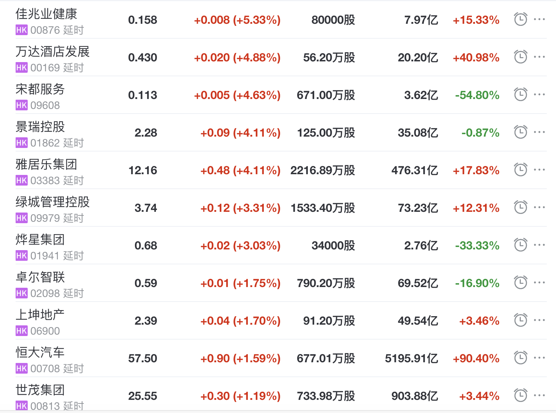Set price alert for 世茂集团

520,395
